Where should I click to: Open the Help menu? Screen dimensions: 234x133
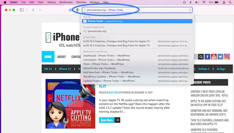click(x=106, y=2)
